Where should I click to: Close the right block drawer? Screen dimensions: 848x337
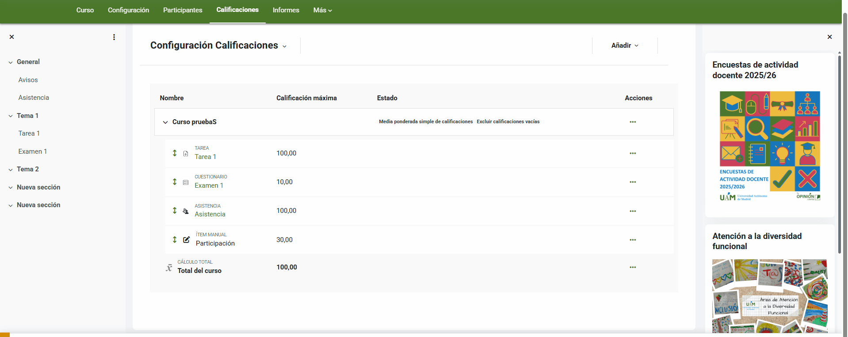(829, 37)
